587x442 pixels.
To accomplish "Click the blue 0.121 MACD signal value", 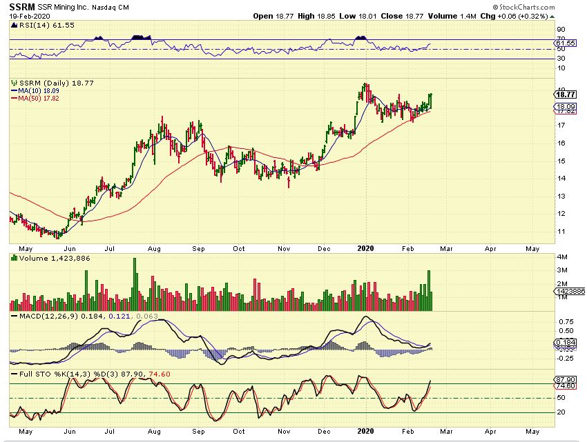I will coord(119,316).
